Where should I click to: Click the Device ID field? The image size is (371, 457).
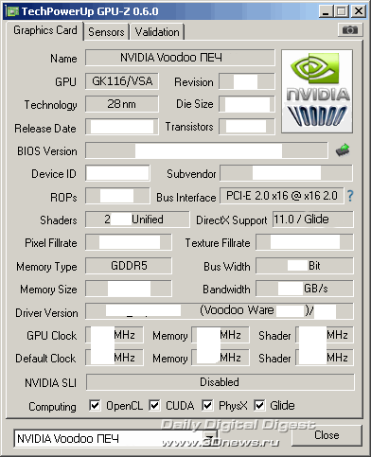[117, 173]
